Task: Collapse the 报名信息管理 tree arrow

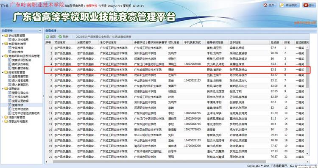Action: [x=3, y=72]
